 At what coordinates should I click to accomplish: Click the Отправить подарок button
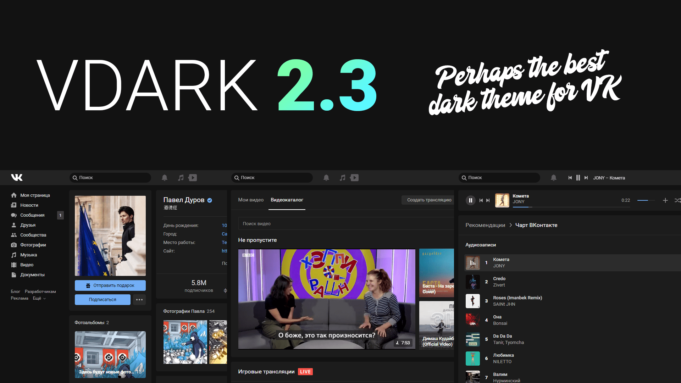[110, 285]
